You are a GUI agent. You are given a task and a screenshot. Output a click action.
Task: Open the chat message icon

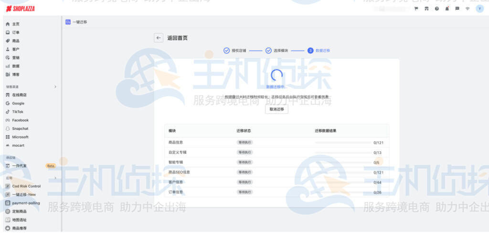coord(457,9)
